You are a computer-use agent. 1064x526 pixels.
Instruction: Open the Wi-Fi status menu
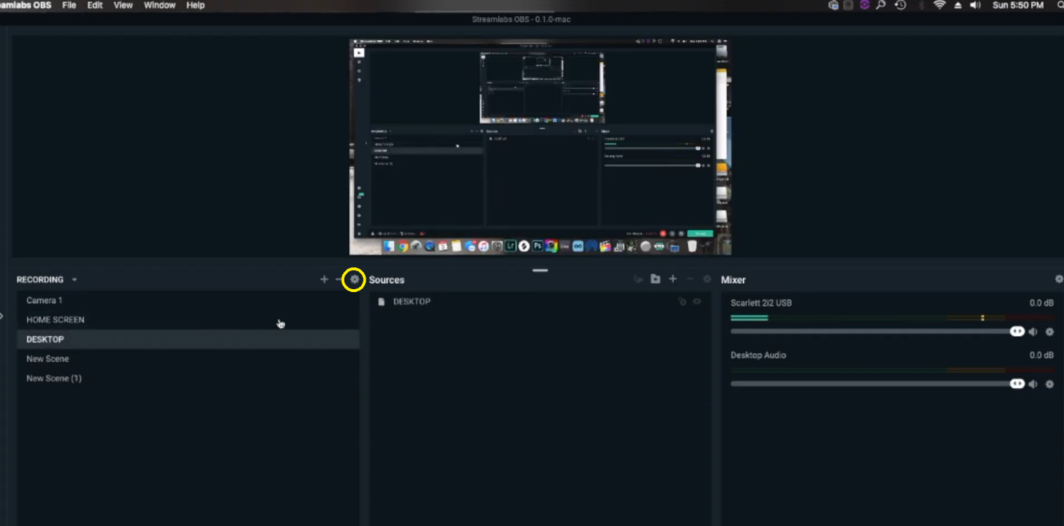(x=940, y=5)
